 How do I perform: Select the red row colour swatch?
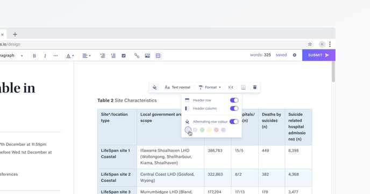[x=216, y=130]
